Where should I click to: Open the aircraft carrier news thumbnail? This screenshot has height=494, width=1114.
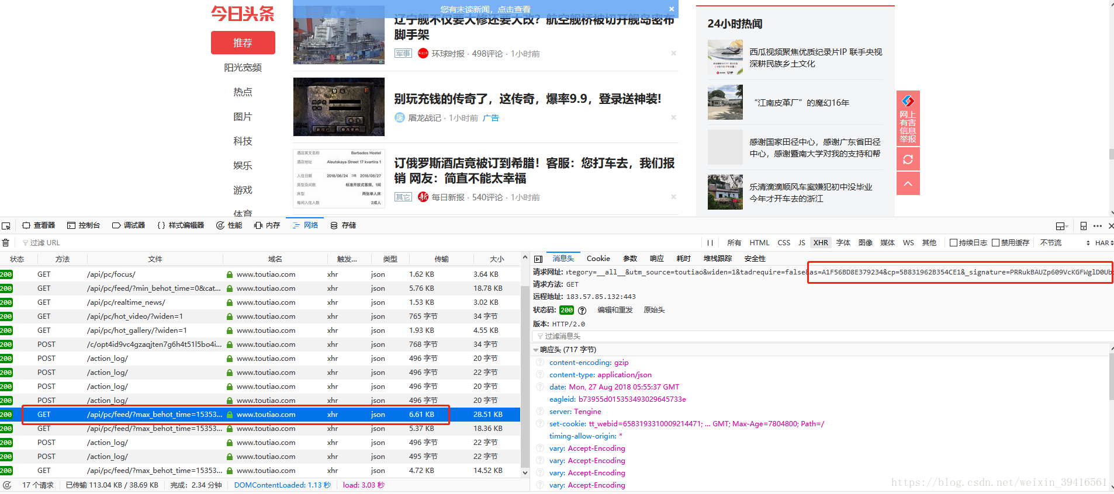click(339, 34)
